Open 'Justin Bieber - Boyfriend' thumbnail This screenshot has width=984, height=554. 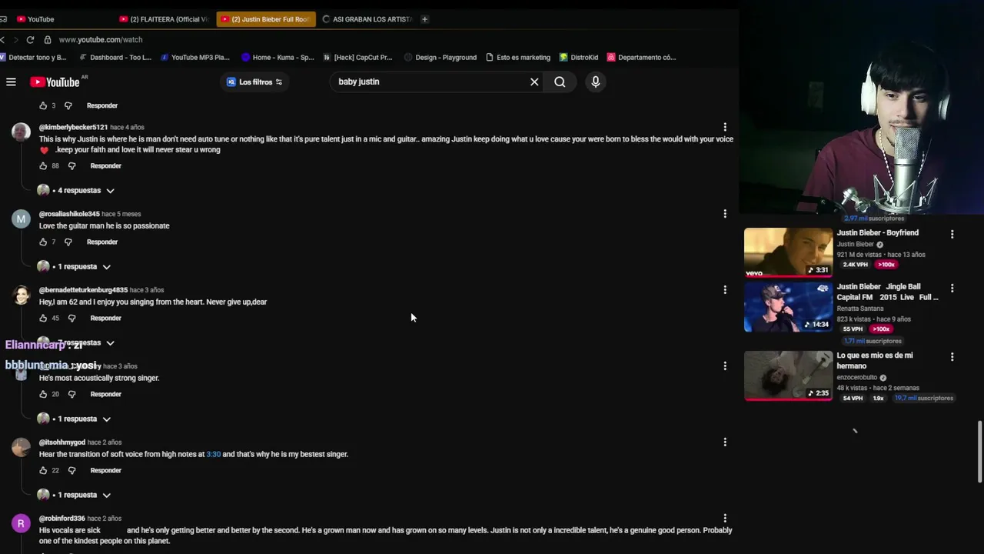pos(788,252)
